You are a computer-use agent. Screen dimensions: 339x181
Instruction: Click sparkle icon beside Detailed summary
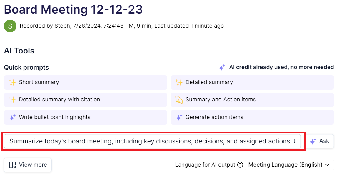point(179,82)
